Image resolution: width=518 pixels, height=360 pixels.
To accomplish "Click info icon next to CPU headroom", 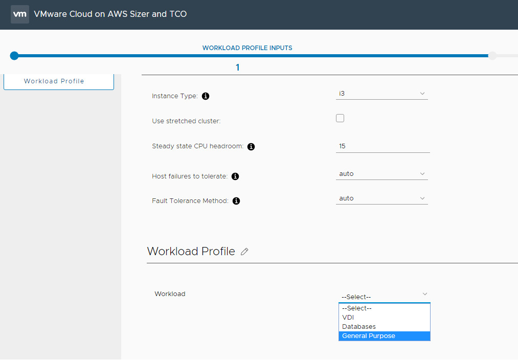I will 251,147.
